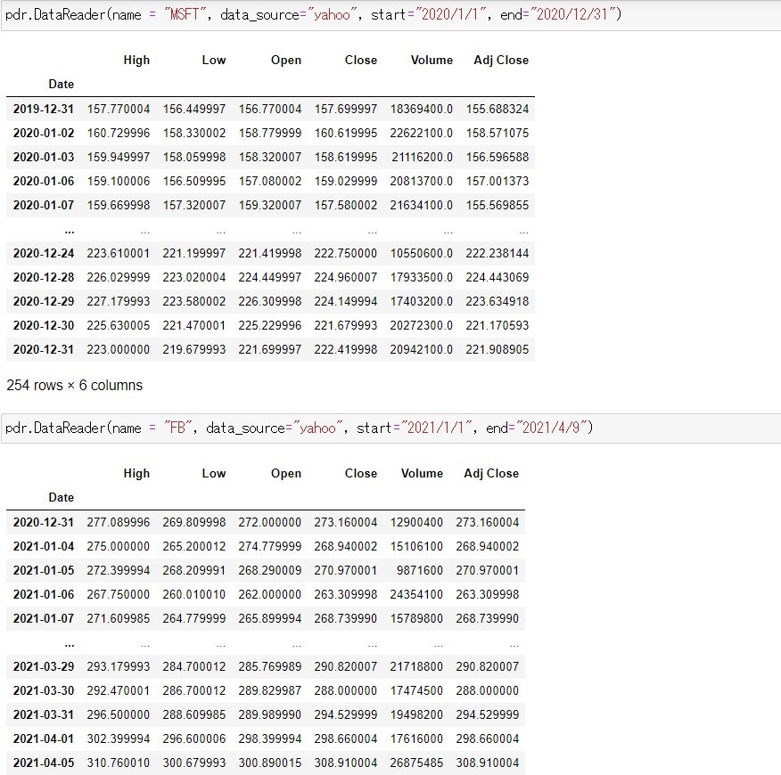
Task: Click the Low value 296.600006
Action: click(x=194, y=738)
